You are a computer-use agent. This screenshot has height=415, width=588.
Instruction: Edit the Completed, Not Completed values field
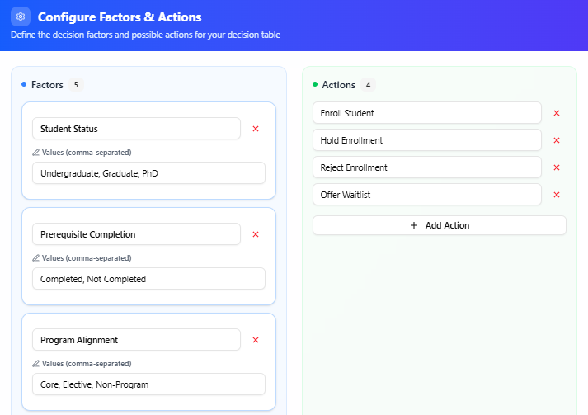tap(148, 279)
